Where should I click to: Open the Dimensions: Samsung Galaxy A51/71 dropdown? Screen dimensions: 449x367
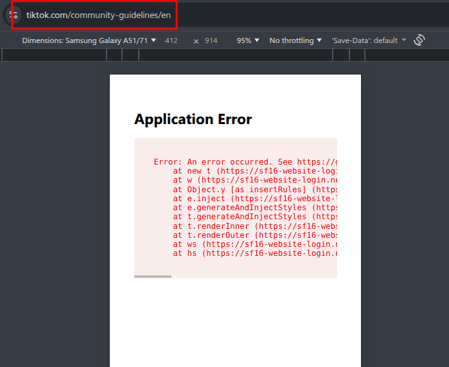[89, 40]
